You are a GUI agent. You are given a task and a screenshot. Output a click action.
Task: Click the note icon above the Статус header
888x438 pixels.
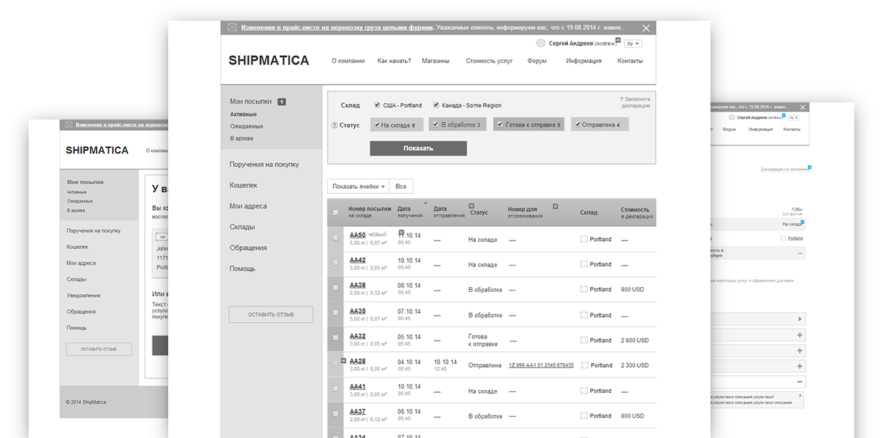[x=471, y=206]
